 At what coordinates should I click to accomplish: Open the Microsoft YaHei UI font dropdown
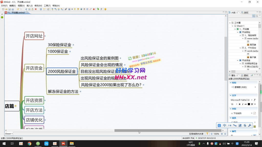pos(252,100)
